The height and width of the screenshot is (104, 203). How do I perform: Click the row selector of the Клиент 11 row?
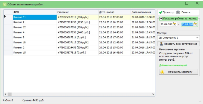(8, 17)
